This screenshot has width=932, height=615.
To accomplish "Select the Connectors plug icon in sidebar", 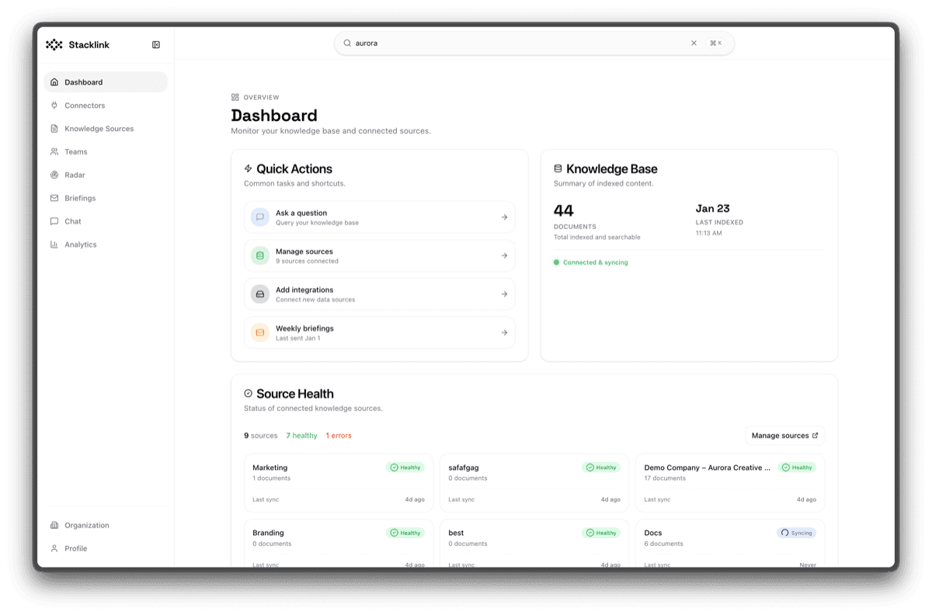I will pos(53,105).
